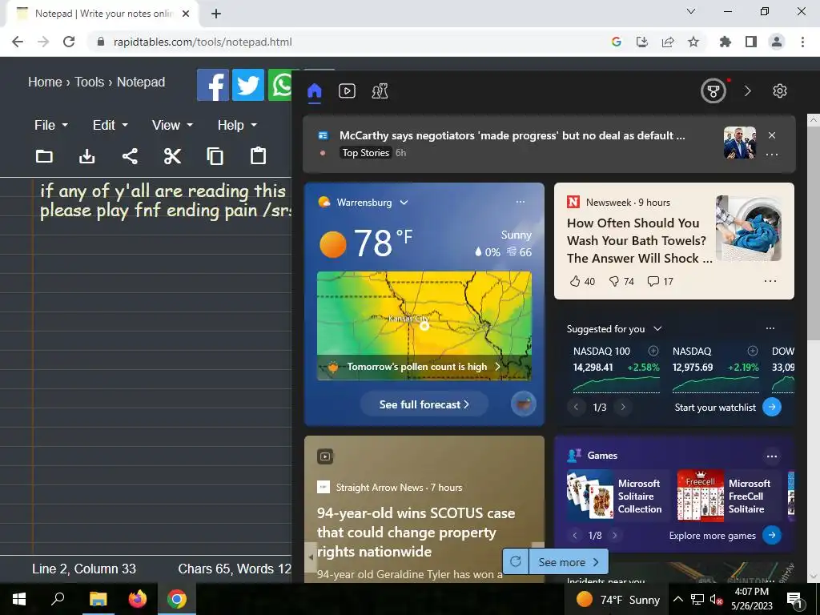Click the share toolbar icon in Notepad
Image resolution: width=820 pixels, height=615 pixels.
[130, 156]
